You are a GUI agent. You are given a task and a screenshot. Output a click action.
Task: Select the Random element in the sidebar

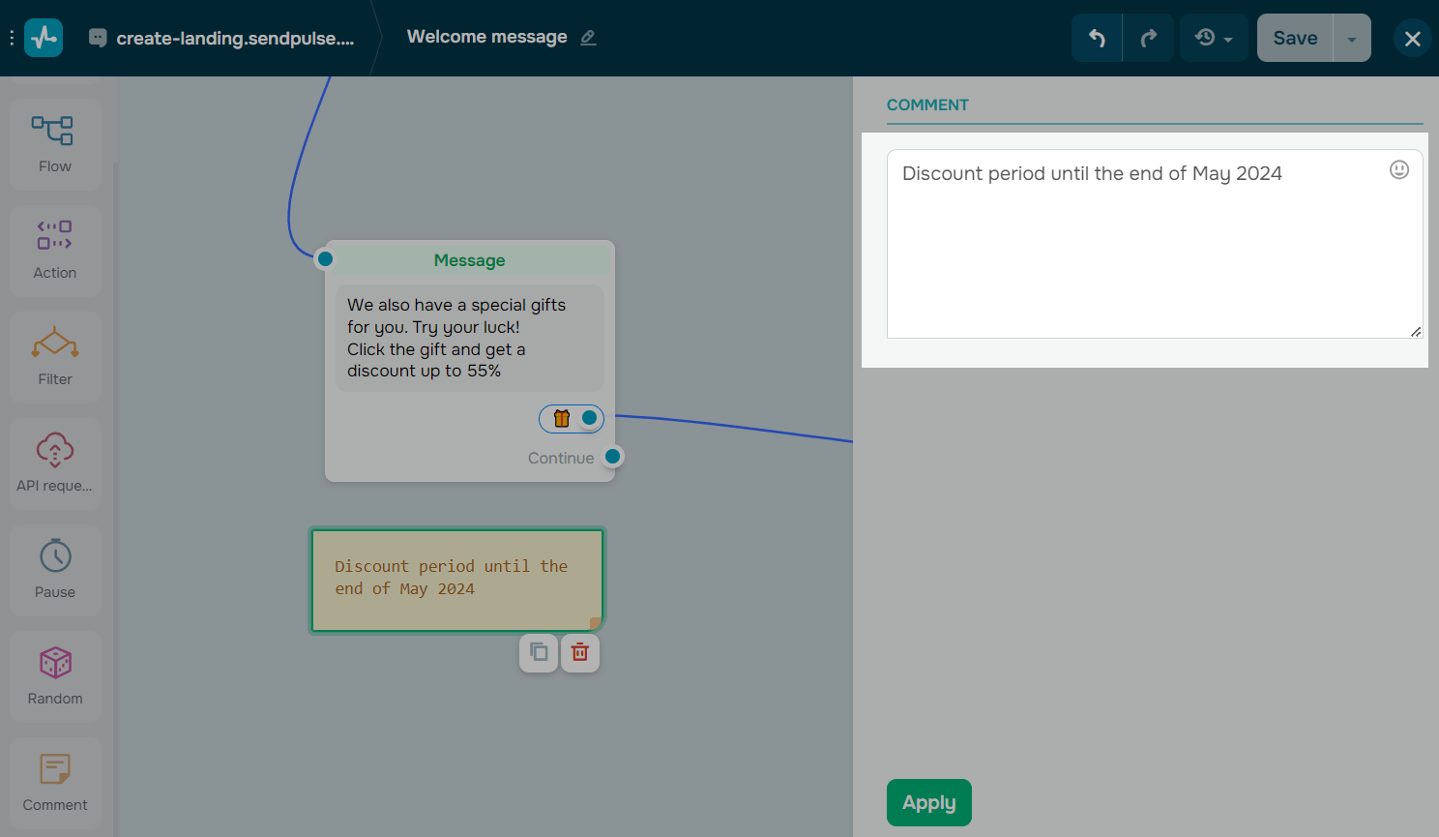tap(54, 675)
